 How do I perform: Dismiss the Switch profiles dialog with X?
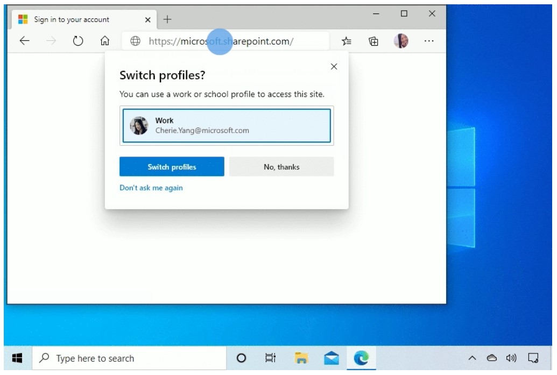(334, 67)
